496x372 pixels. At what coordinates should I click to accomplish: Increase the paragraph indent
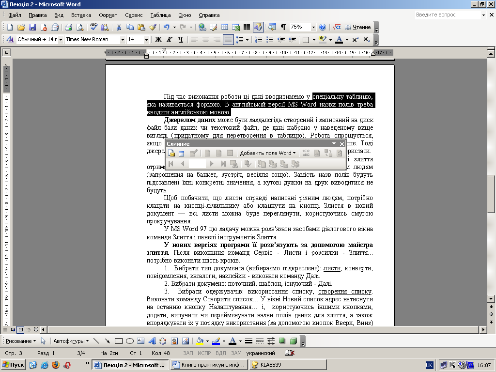(292, 40)
